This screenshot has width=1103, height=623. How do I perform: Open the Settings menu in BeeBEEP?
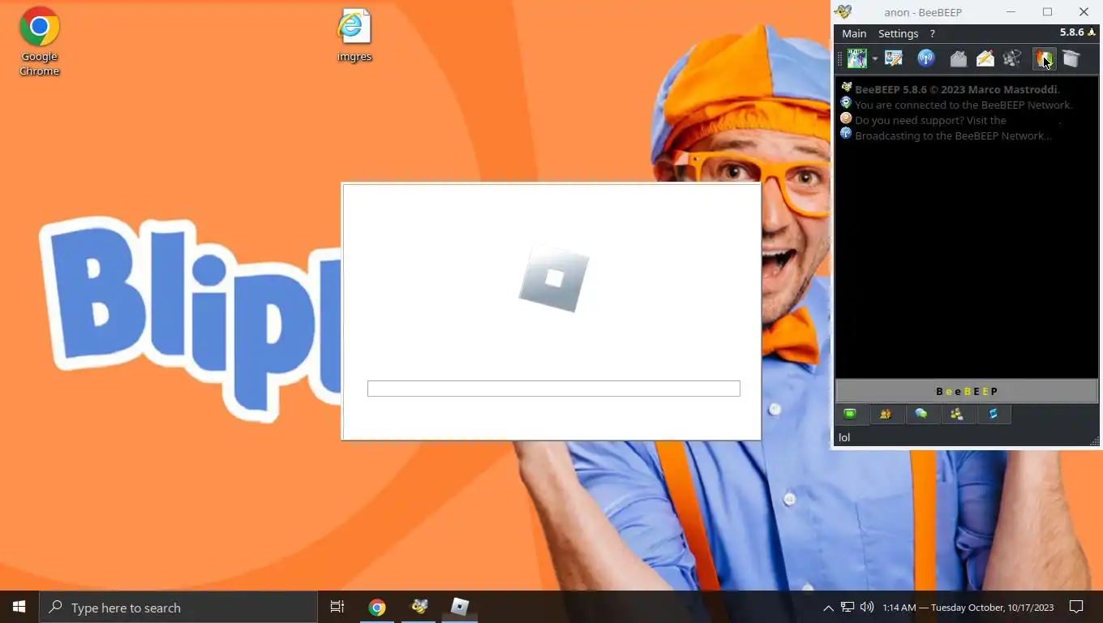tap(898, 33)
